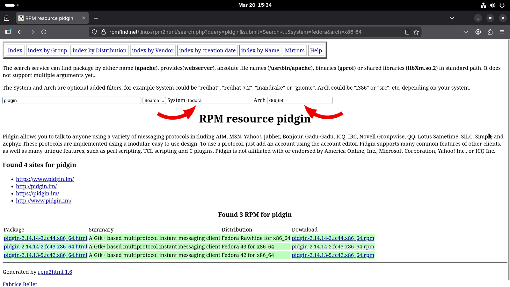Close the RPM resource pidgin tab

point(84,18)
